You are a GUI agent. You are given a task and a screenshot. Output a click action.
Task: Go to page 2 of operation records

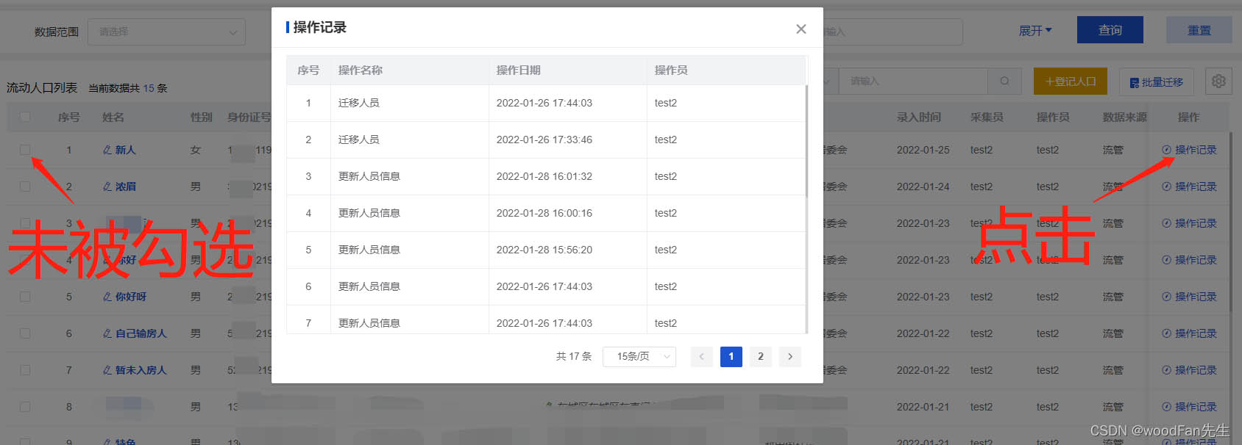(760, 357)
